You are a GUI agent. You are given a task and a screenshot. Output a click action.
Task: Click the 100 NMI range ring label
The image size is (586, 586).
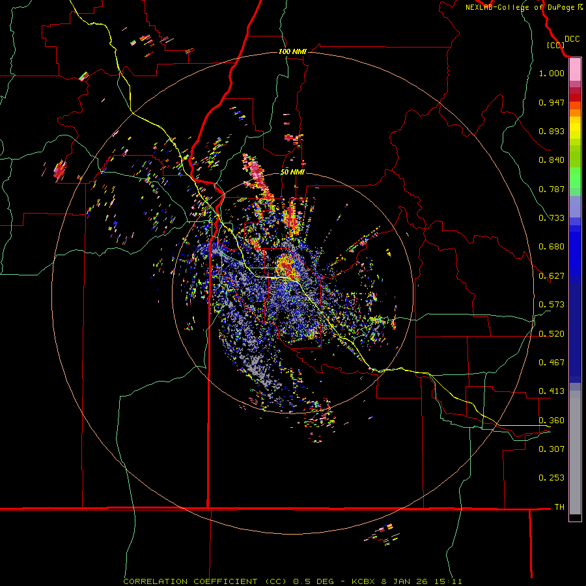tap(292, 51)
